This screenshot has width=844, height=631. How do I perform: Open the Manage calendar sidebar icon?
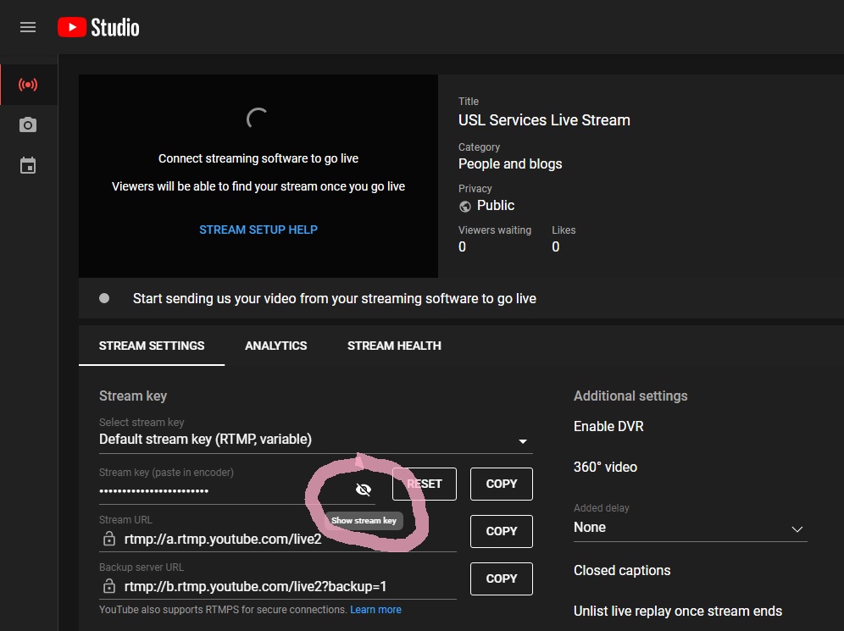28,166
